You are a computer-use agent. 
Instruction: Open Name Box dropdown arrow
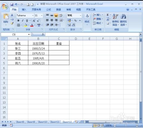click(29, 34)
